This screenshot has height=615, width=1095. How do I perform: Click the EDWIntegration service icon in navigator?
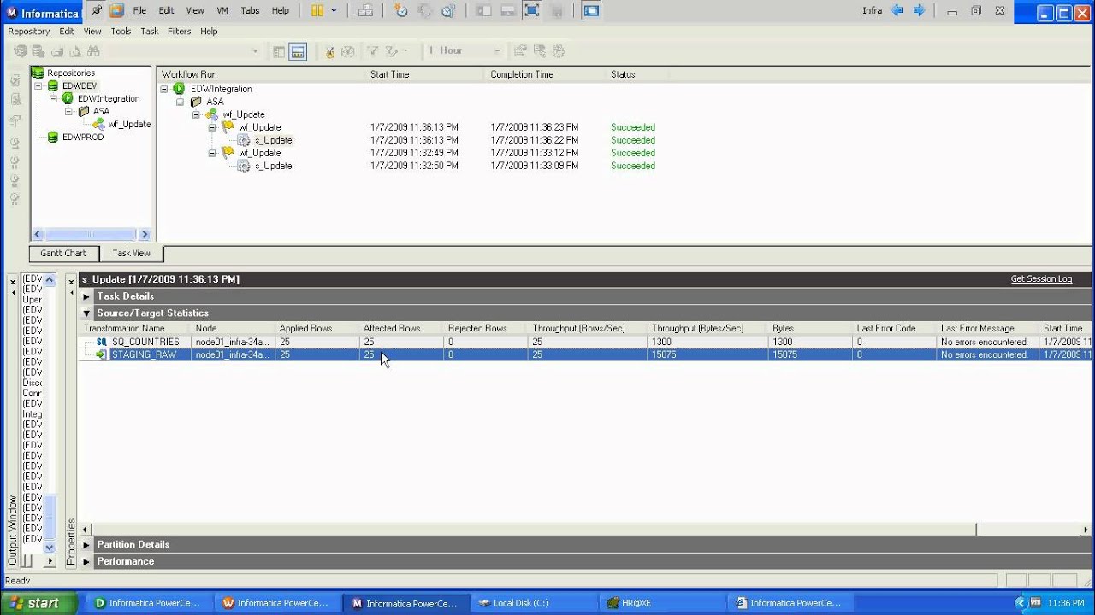tap(68, 99)
